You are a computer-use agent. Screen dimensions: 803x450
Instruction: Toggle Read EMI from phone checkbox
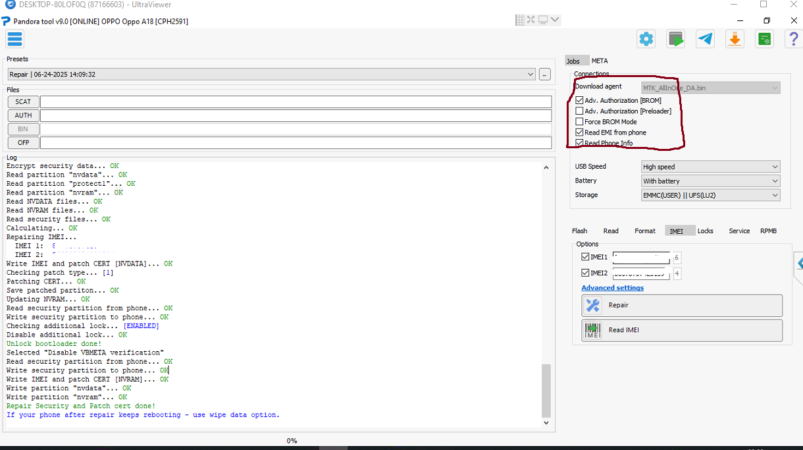tap(579, 132)
